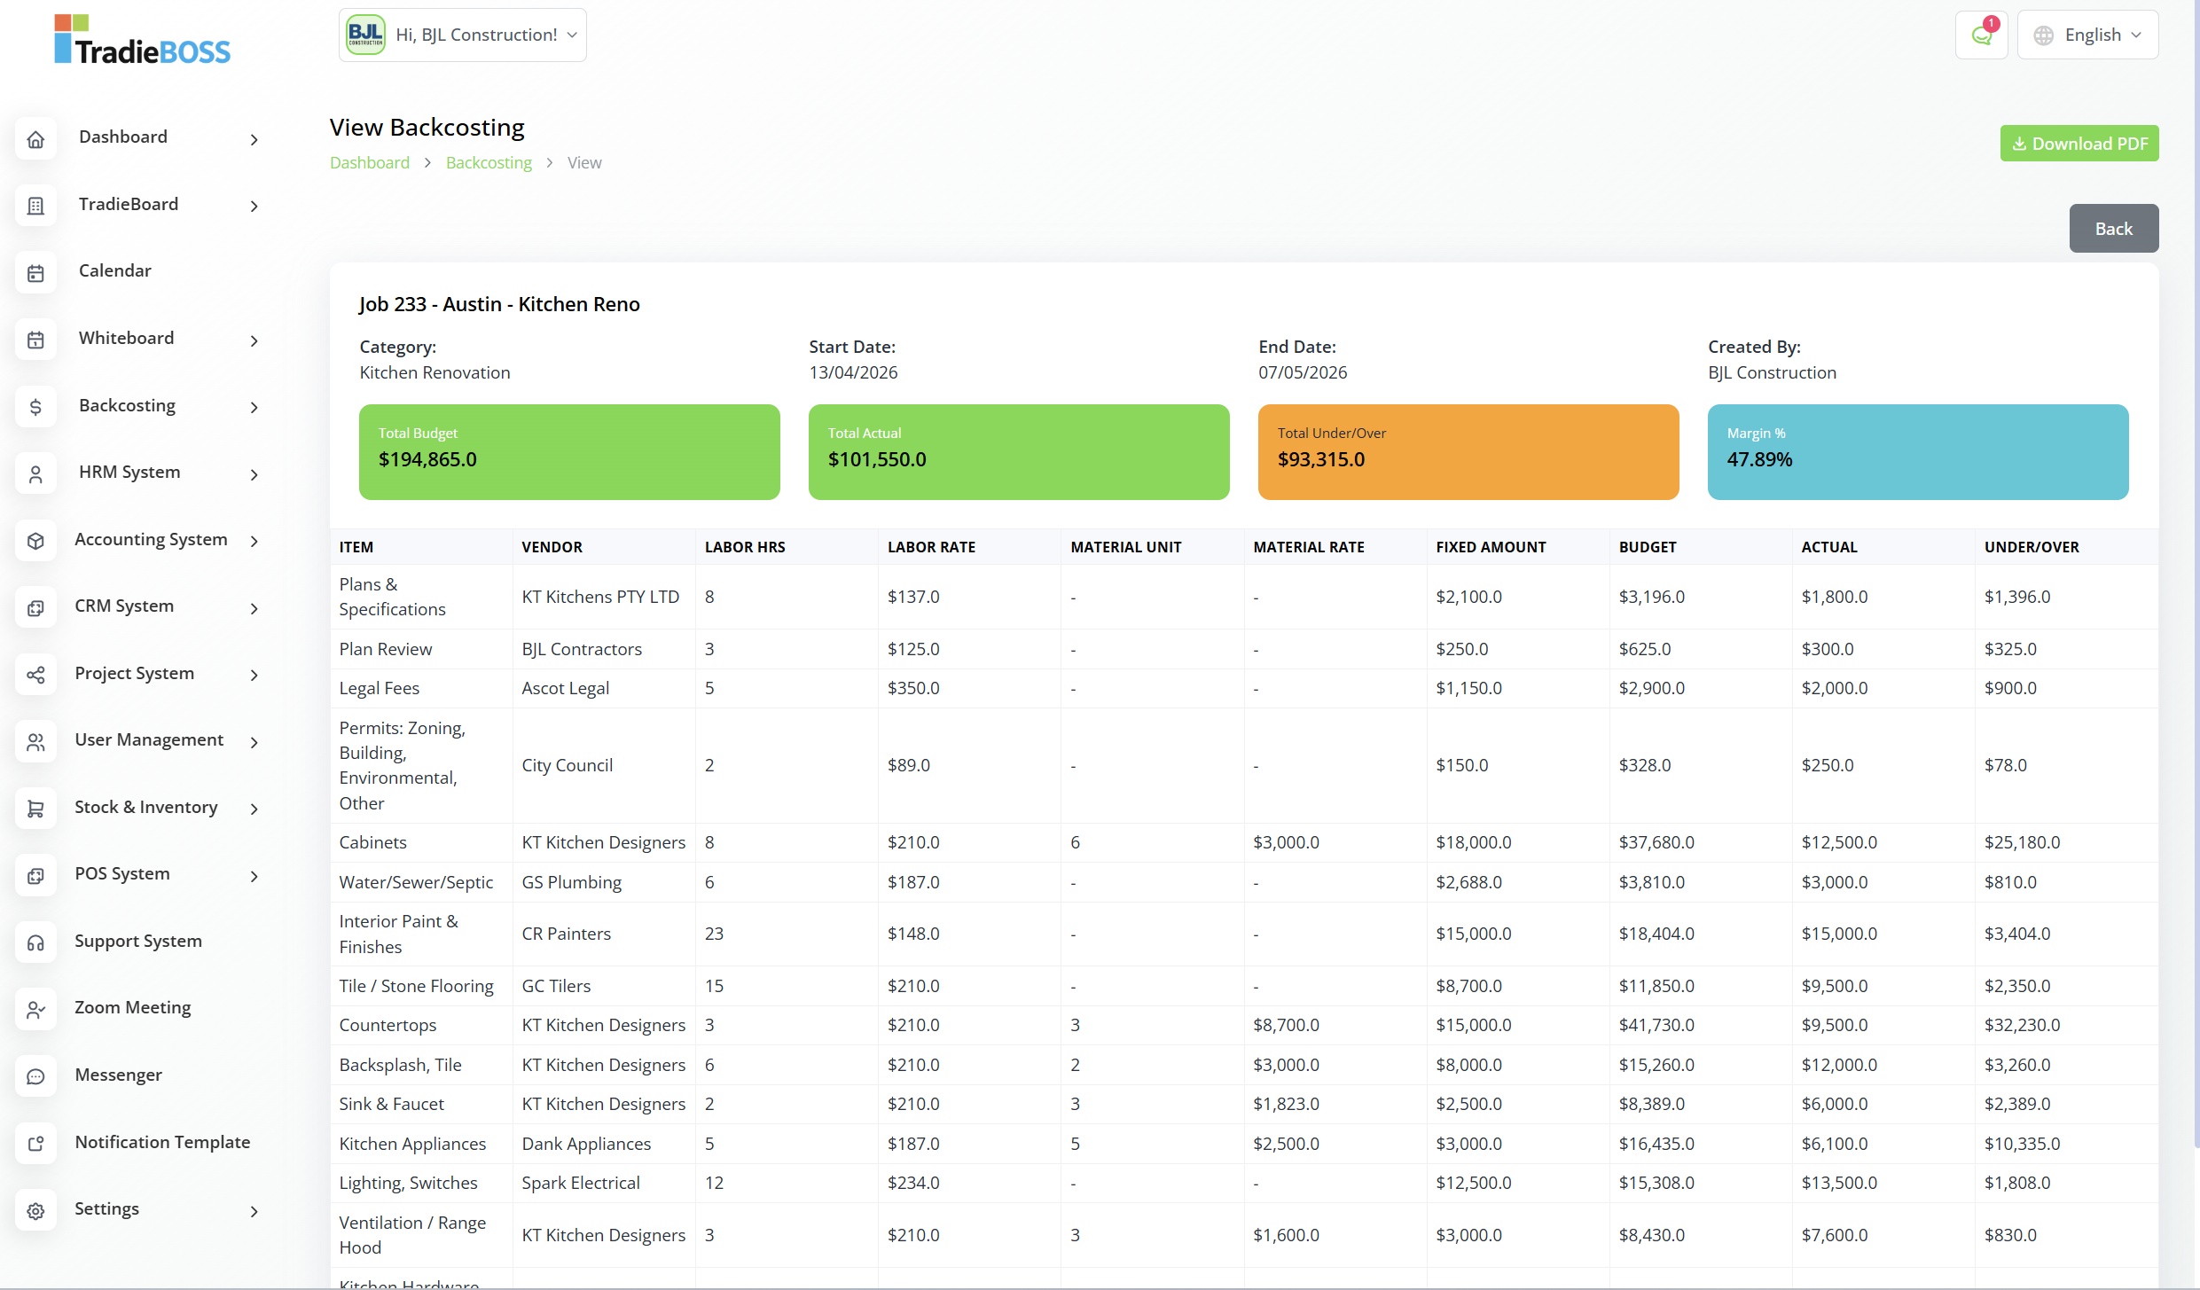Click the Calendar sidebar icon
The image size is (2200, 1290).
coord(35,273)
